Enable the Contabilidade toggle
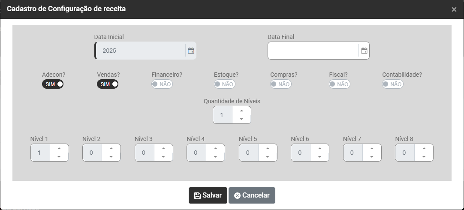The image size is (464, 210). pos(393,84)
